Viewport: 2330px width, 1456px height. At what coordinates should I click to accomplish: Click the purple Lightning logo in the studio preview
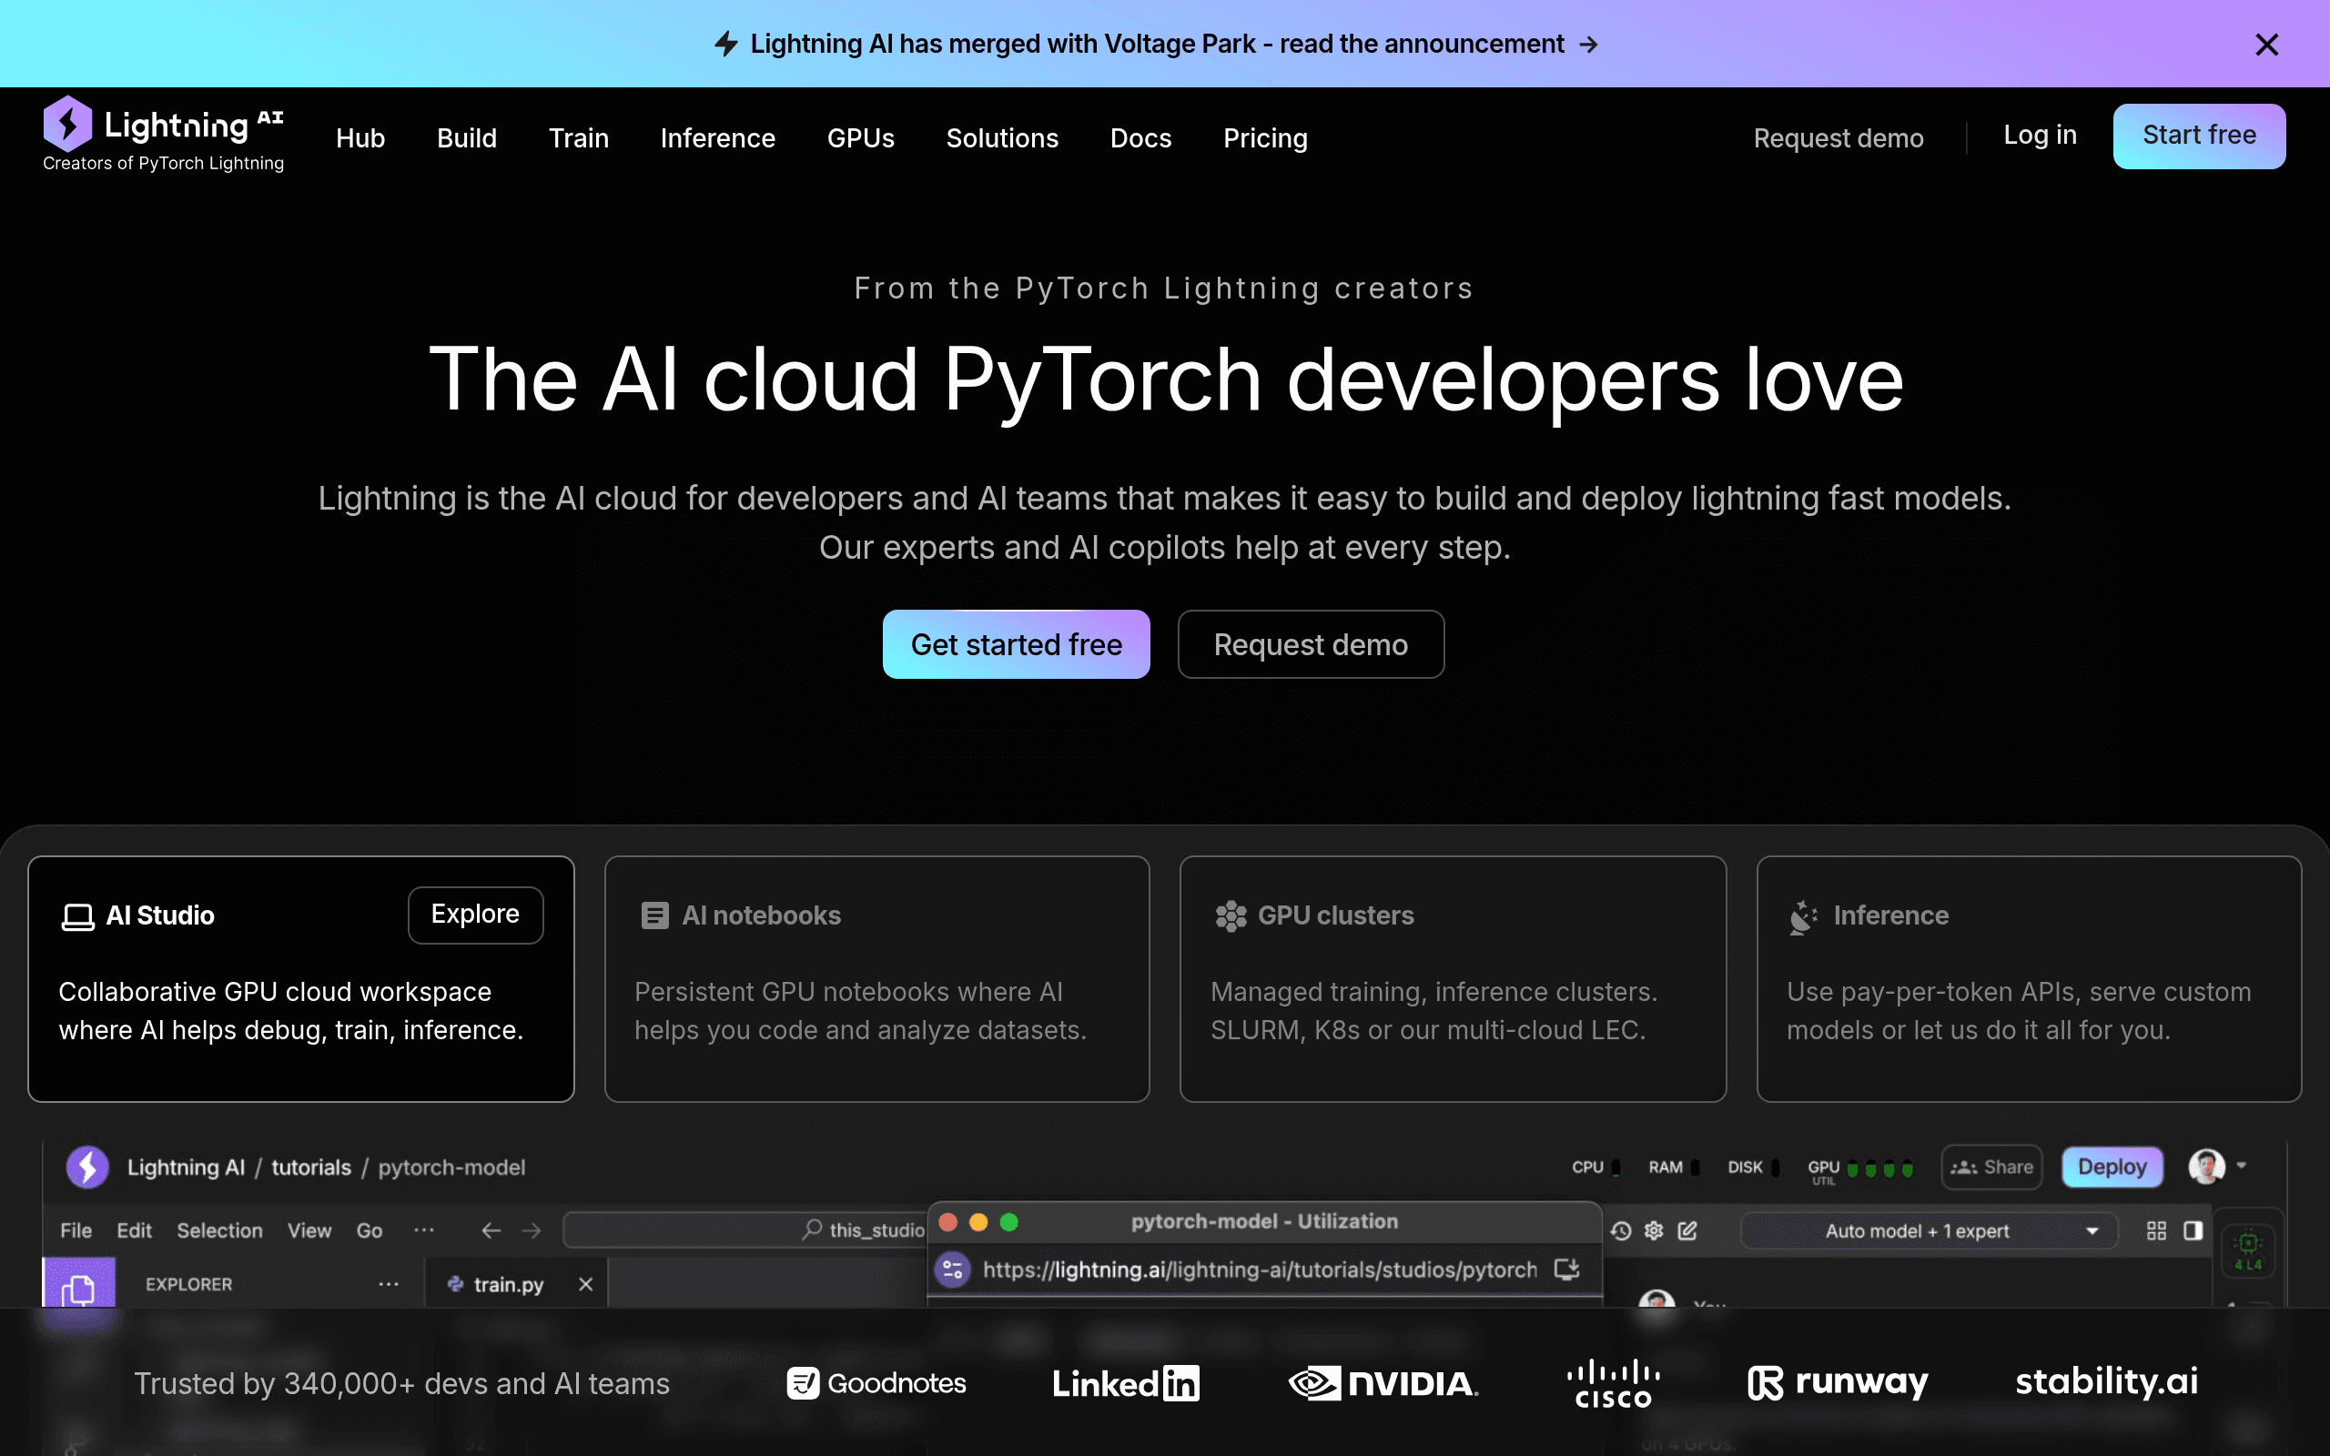coord(87,1168)
